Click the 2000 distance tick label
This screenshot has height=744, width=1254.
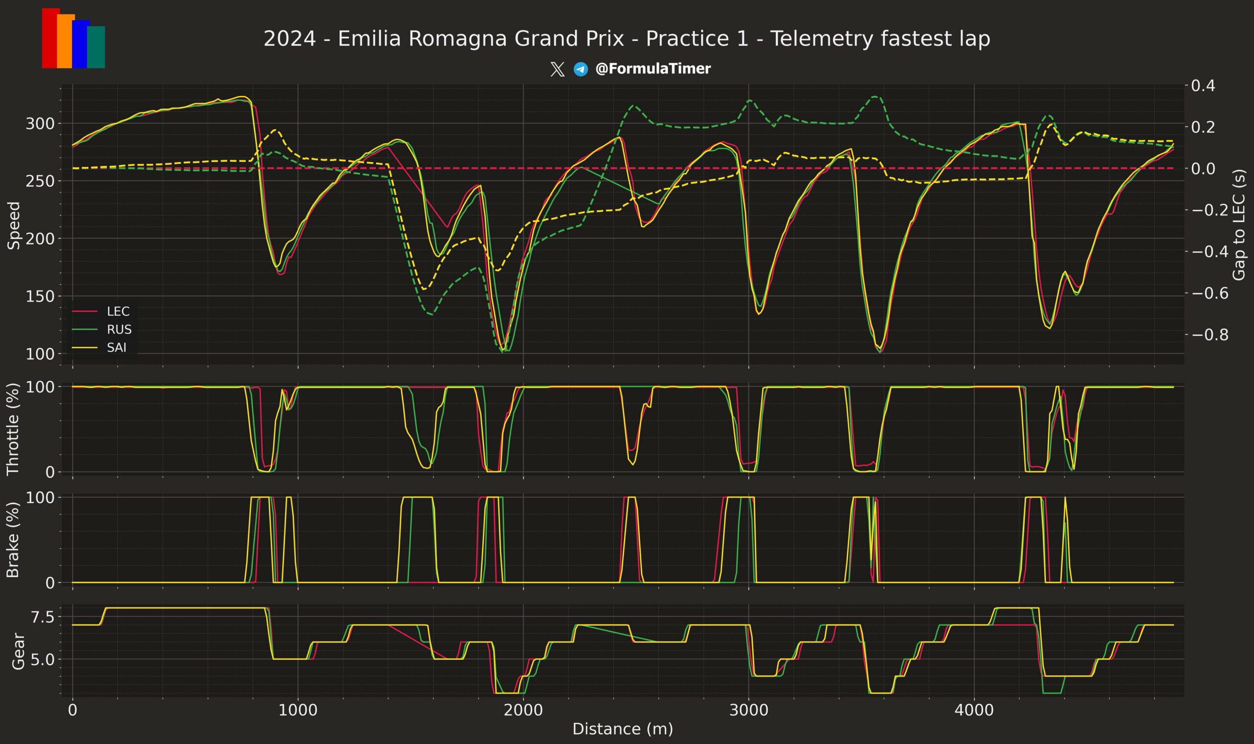523,710
